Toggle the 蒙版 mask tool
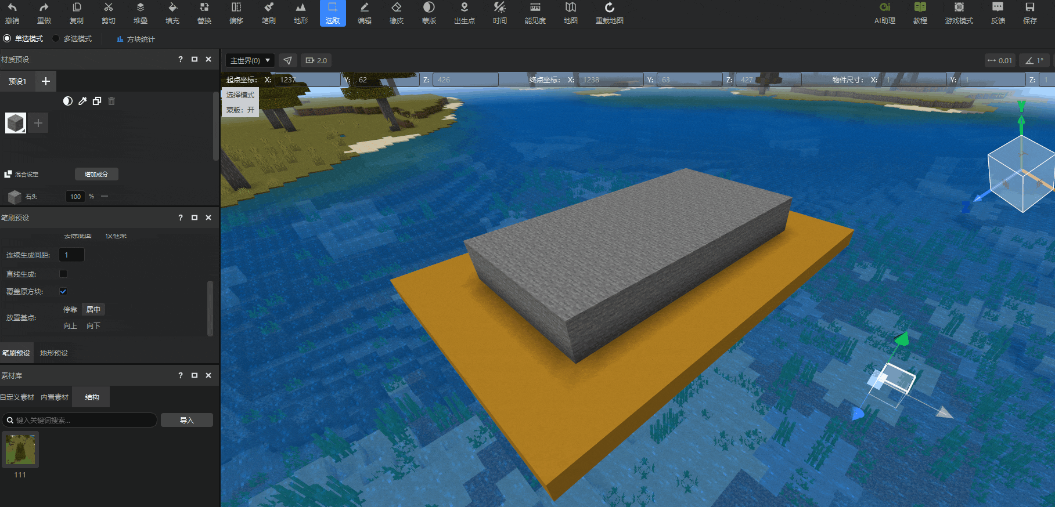The image size is (1055, 507). click(x=429, y=13)
